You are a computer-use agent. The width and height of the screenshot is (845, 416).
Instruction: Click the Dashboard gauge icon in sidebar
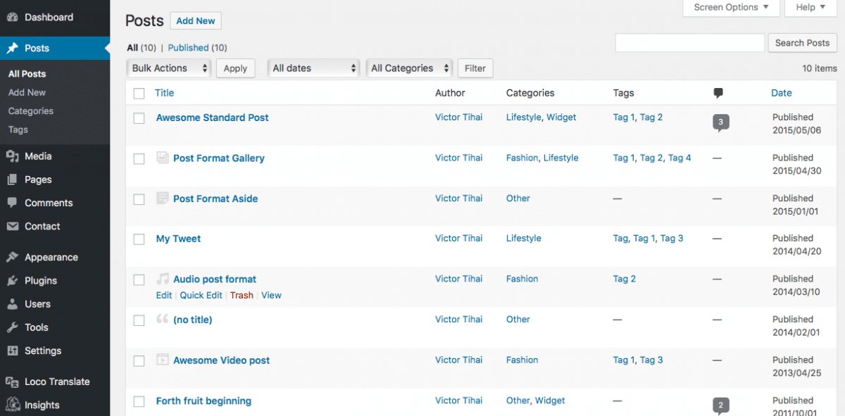12,17
